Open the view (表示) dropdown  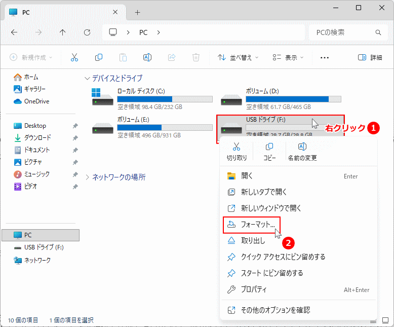(287, 57)
